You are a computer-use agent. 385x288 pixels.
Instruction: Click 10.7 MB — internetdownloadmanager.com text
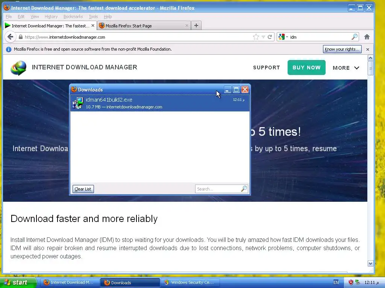(124, 107)
